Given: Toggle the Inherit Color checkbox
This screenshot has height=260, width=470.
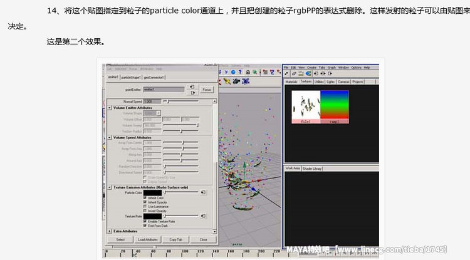Looking at the screenshot, I should click(145, 198).
